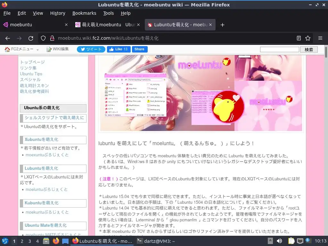328x246 pixels.
Task: Open the File menu
Action: (7, 13)
